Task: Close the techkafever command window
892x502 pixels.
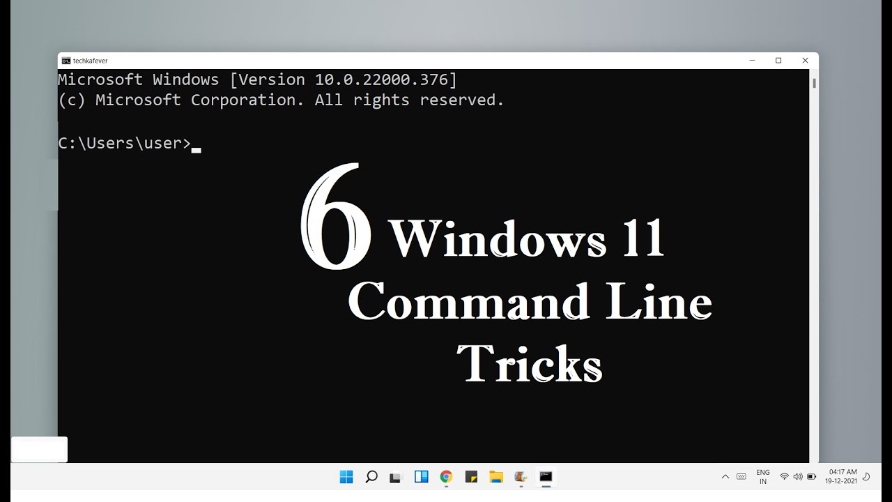Action: click(x=805, y=61)
